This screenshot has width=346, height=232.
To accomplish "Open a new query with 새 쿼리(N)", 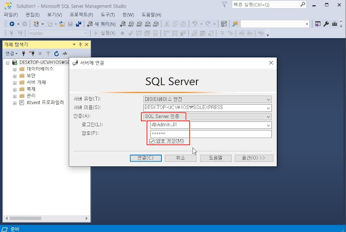I will 101,24.
